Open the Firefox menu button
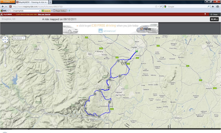Screen dimensions: 221x133 point(8,1)
